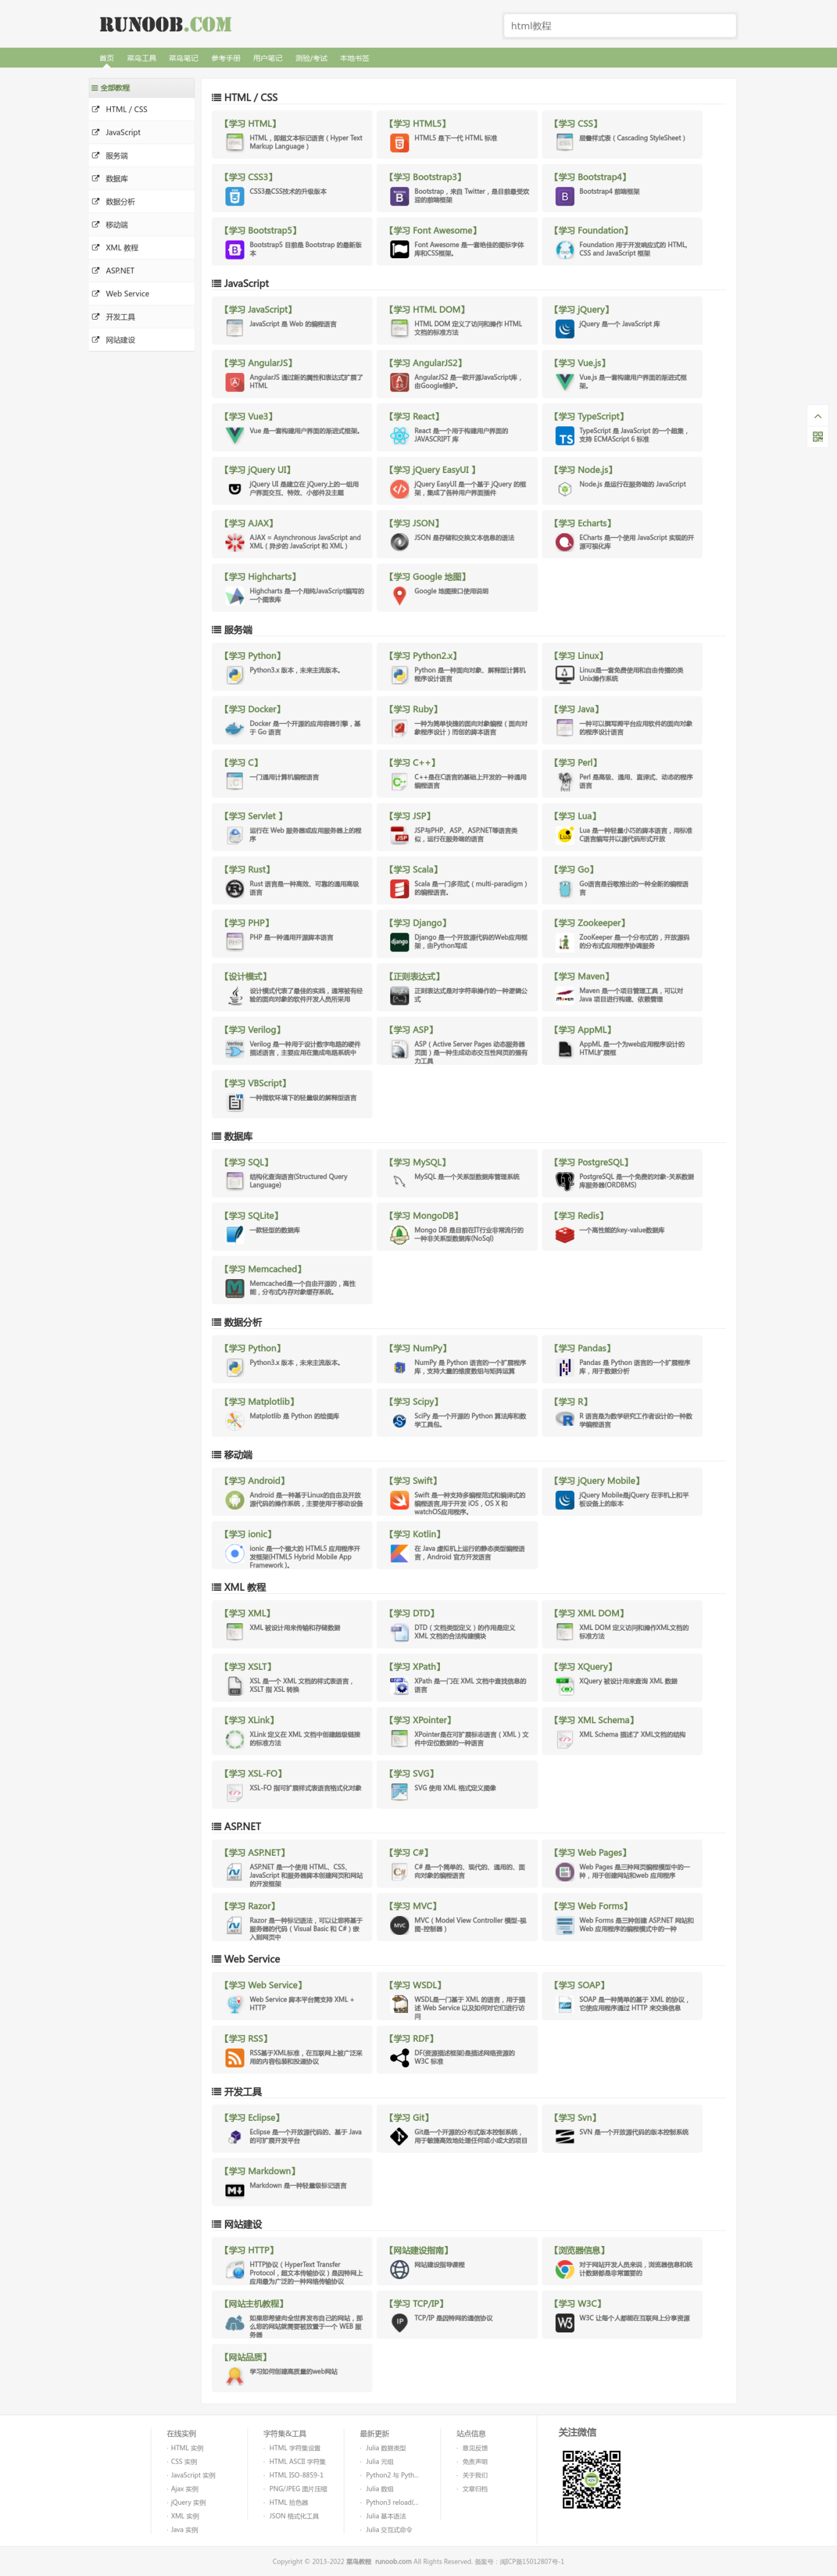Open the 【学习 NumPy】 tutorial link
This screenshot has width=837, height=2576.
pyautogui.click(x=417, y=1348)
